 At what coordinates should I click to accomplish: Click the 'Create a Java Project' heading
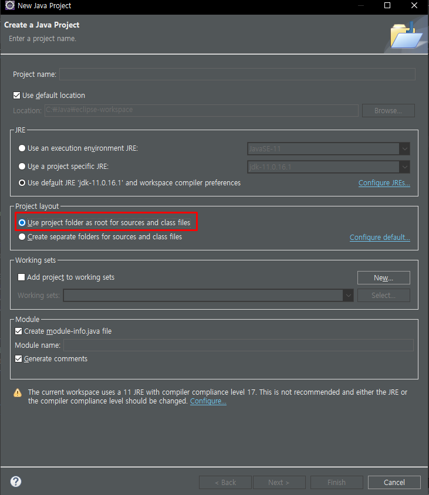point(42,25)
